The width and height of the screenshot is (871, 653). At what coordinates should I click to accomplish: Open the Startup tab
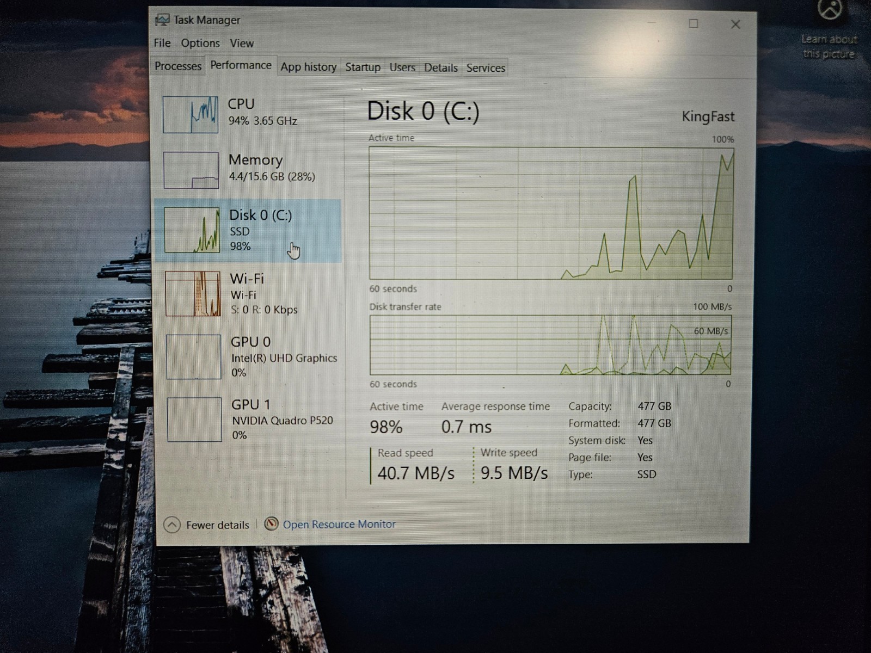click(x=363, y=67)
